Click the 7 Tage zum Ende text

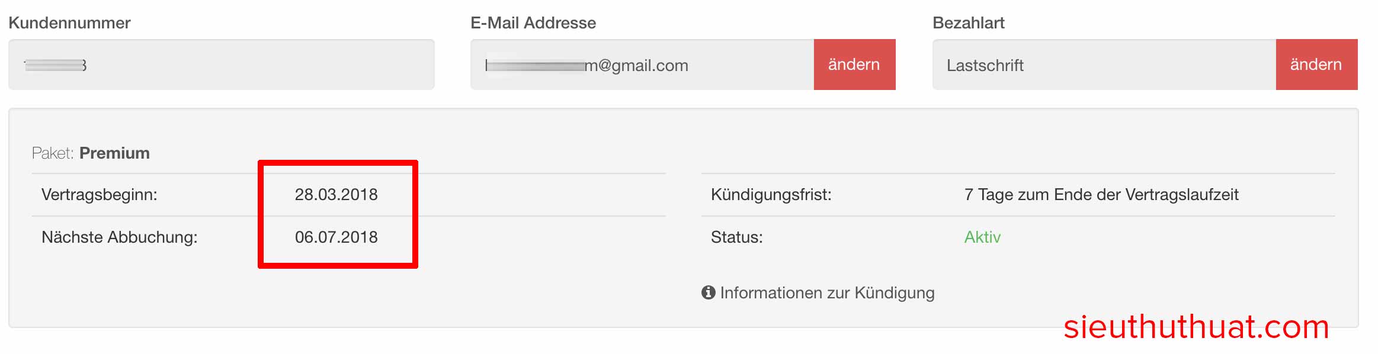pyautogui.click(x=1101, y=194)
